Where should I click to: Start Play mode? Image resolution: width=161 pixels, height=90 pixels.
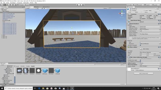(x=77, y=5)
